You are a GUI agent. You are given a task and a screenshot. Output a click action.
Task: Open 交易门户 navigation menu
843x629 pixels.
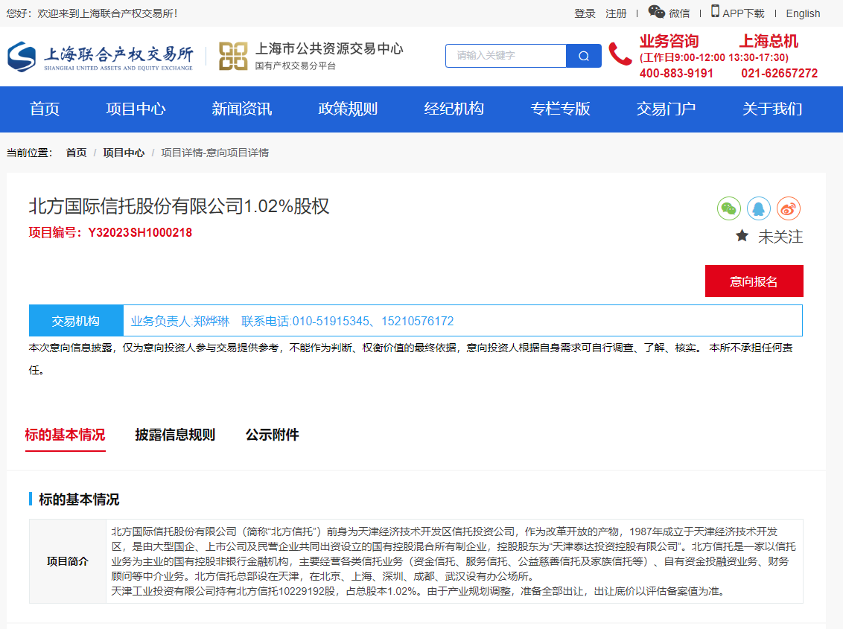666,109
